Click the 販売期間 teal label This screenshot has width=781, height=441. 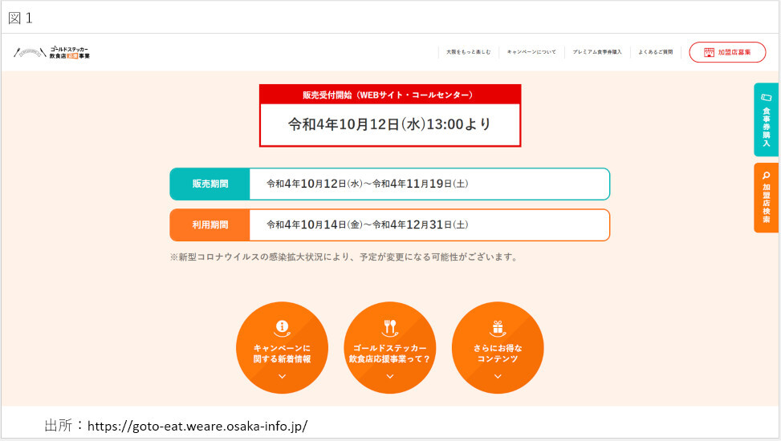209,184
